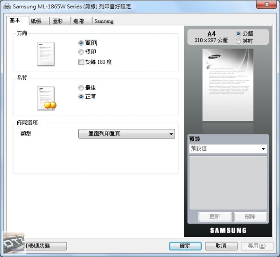280x257 pixels.
Task: Click the A4 210 x 297 公釐 text
Action: [211, 37]
